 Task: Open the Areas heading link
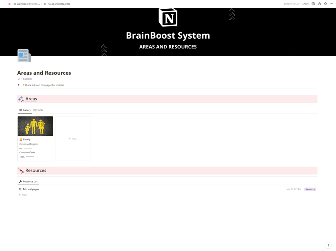(x=31, y=99)
